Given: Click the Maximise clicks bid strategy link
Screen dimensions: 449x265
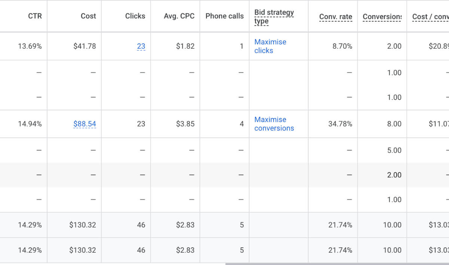Looking at the screenshot, I should [x=270, y=46].
